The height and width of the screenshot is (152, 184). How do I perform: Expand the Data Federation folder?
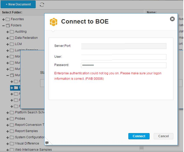pos(8,38)
